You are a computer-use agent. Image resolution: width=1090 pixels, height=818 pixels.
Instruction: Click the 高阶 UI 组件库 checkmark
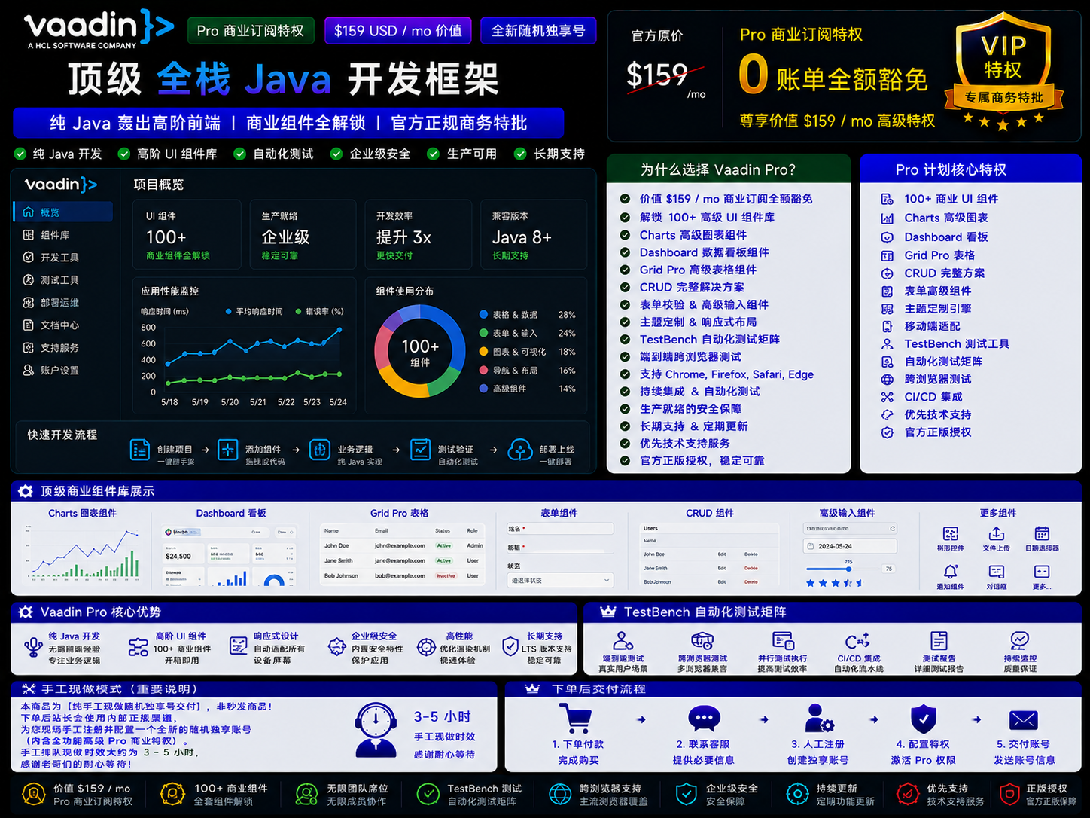(124, 154)
